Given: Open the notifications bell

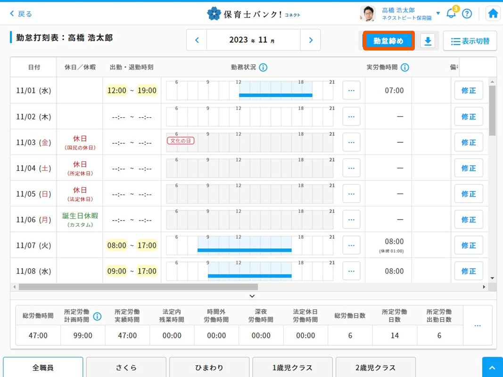Looking at the screenshot, I should pos(451,14).
